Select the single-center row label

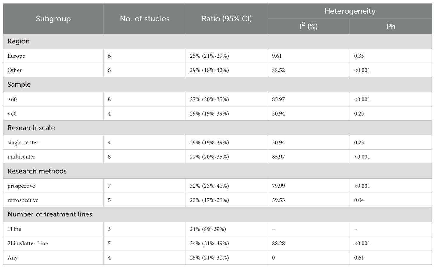(x=23, y=143)
